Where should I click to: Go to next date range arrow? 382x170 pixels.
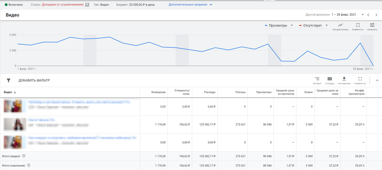376,15
